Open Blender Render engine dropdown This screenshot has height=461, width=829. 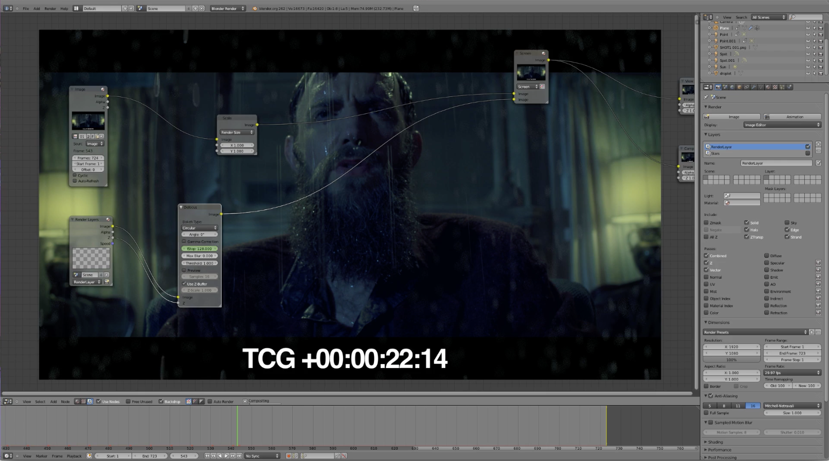[228, 8]
